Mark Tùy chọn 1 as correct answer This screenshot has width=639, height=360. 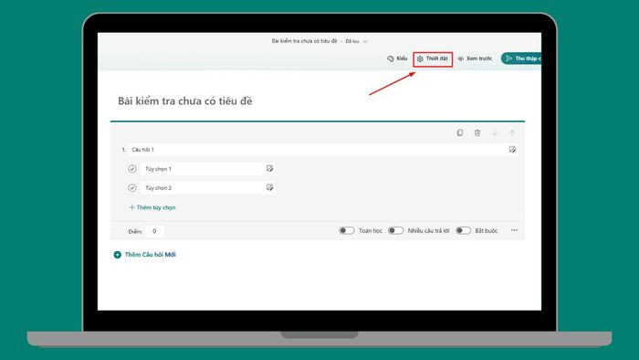point(132,169)
